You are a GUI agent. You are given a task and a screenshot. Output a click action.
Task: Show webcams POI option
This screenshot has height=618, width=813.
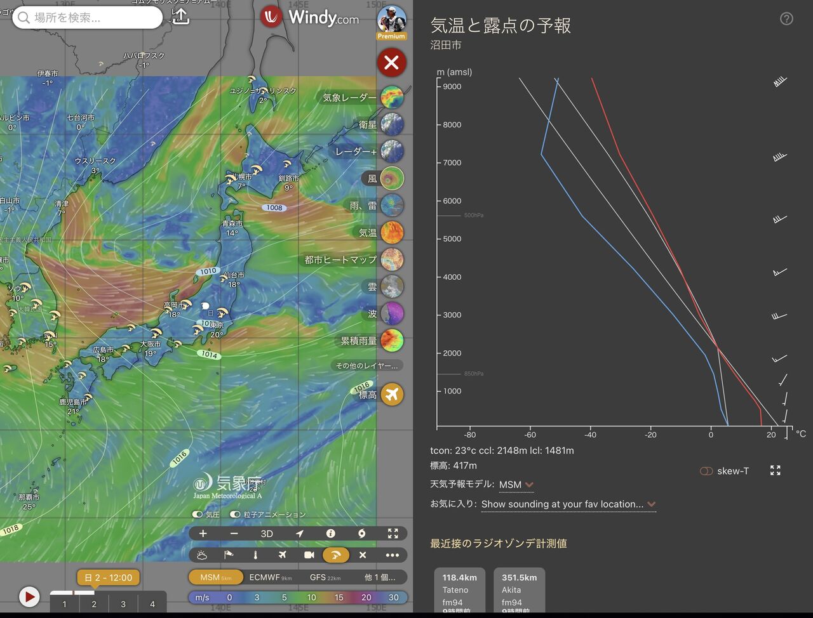click(309, 555)
